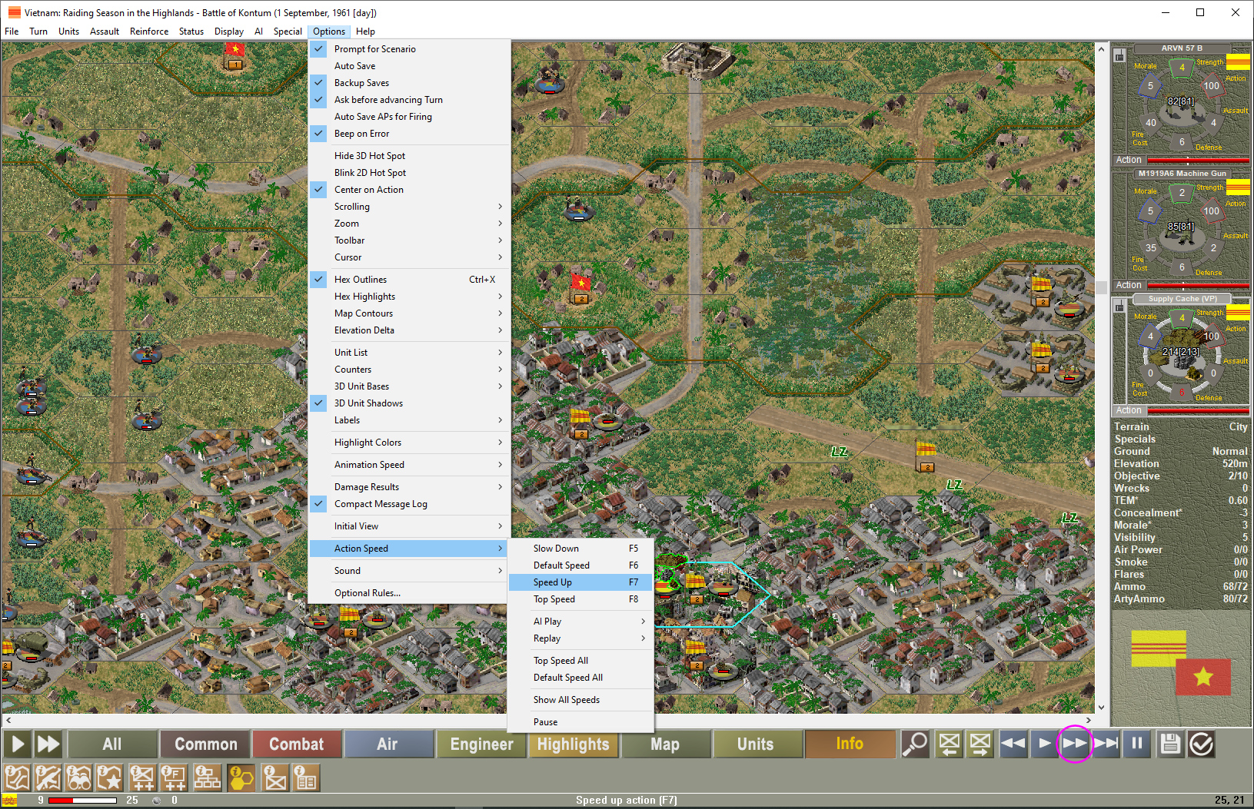
Task: Click the top speed skip-to-end button
Action: pyautogui.click(x=1106, y=744)
